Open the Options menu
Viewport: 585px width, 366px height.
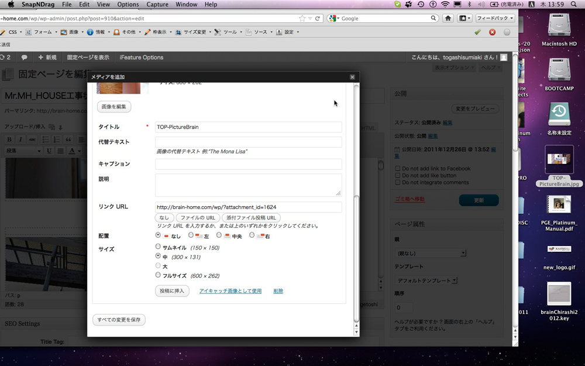(x=128, y=4)
